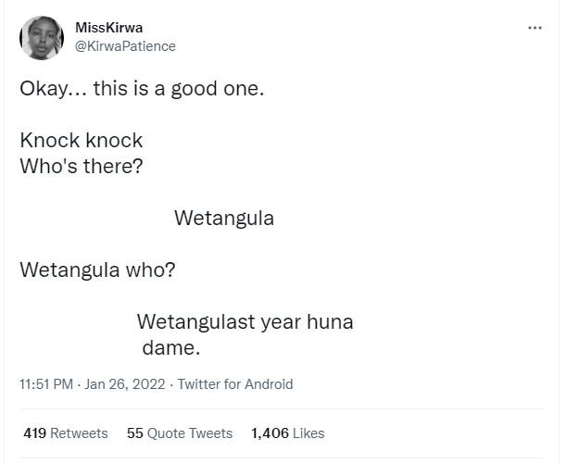Viewport: 567px width, 464px height.
Task: See who gave the 1,406 Likes
Action: pyautogui.click(x=287, y=433)
